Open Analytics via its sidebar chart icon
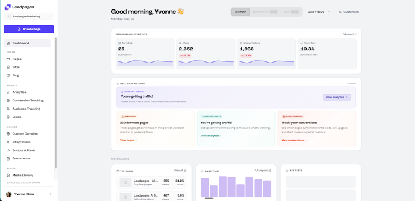The height and width of the screenshot is (201, 415). tap(8, 92)
